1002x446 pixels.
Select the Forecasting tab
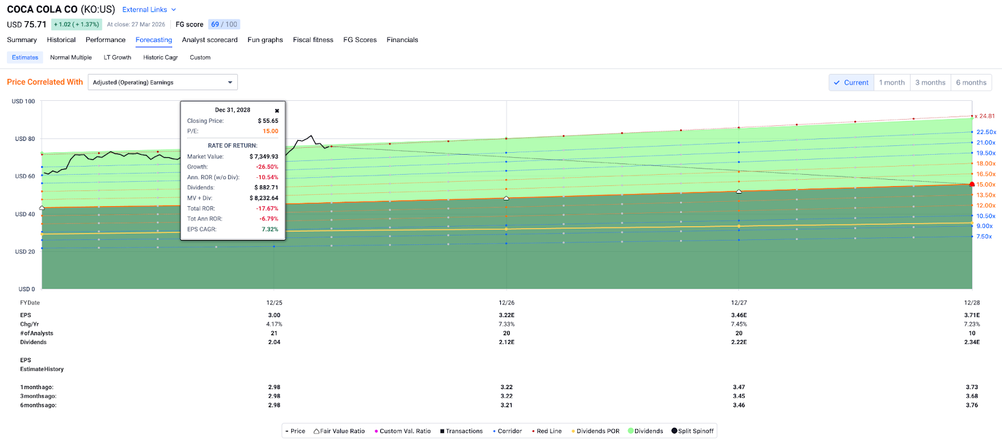[x=154, y=39]
